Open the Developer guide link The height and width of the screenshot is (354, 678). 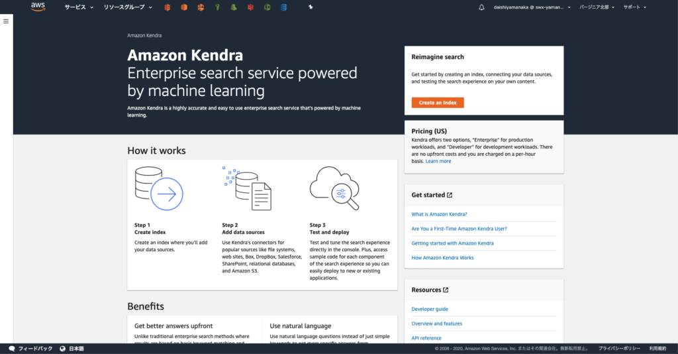(x=430, y=309)
